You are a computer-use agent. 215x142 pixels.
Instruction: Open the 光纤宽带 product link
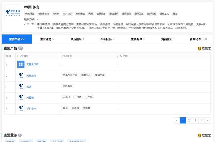[x=31, y=76]
